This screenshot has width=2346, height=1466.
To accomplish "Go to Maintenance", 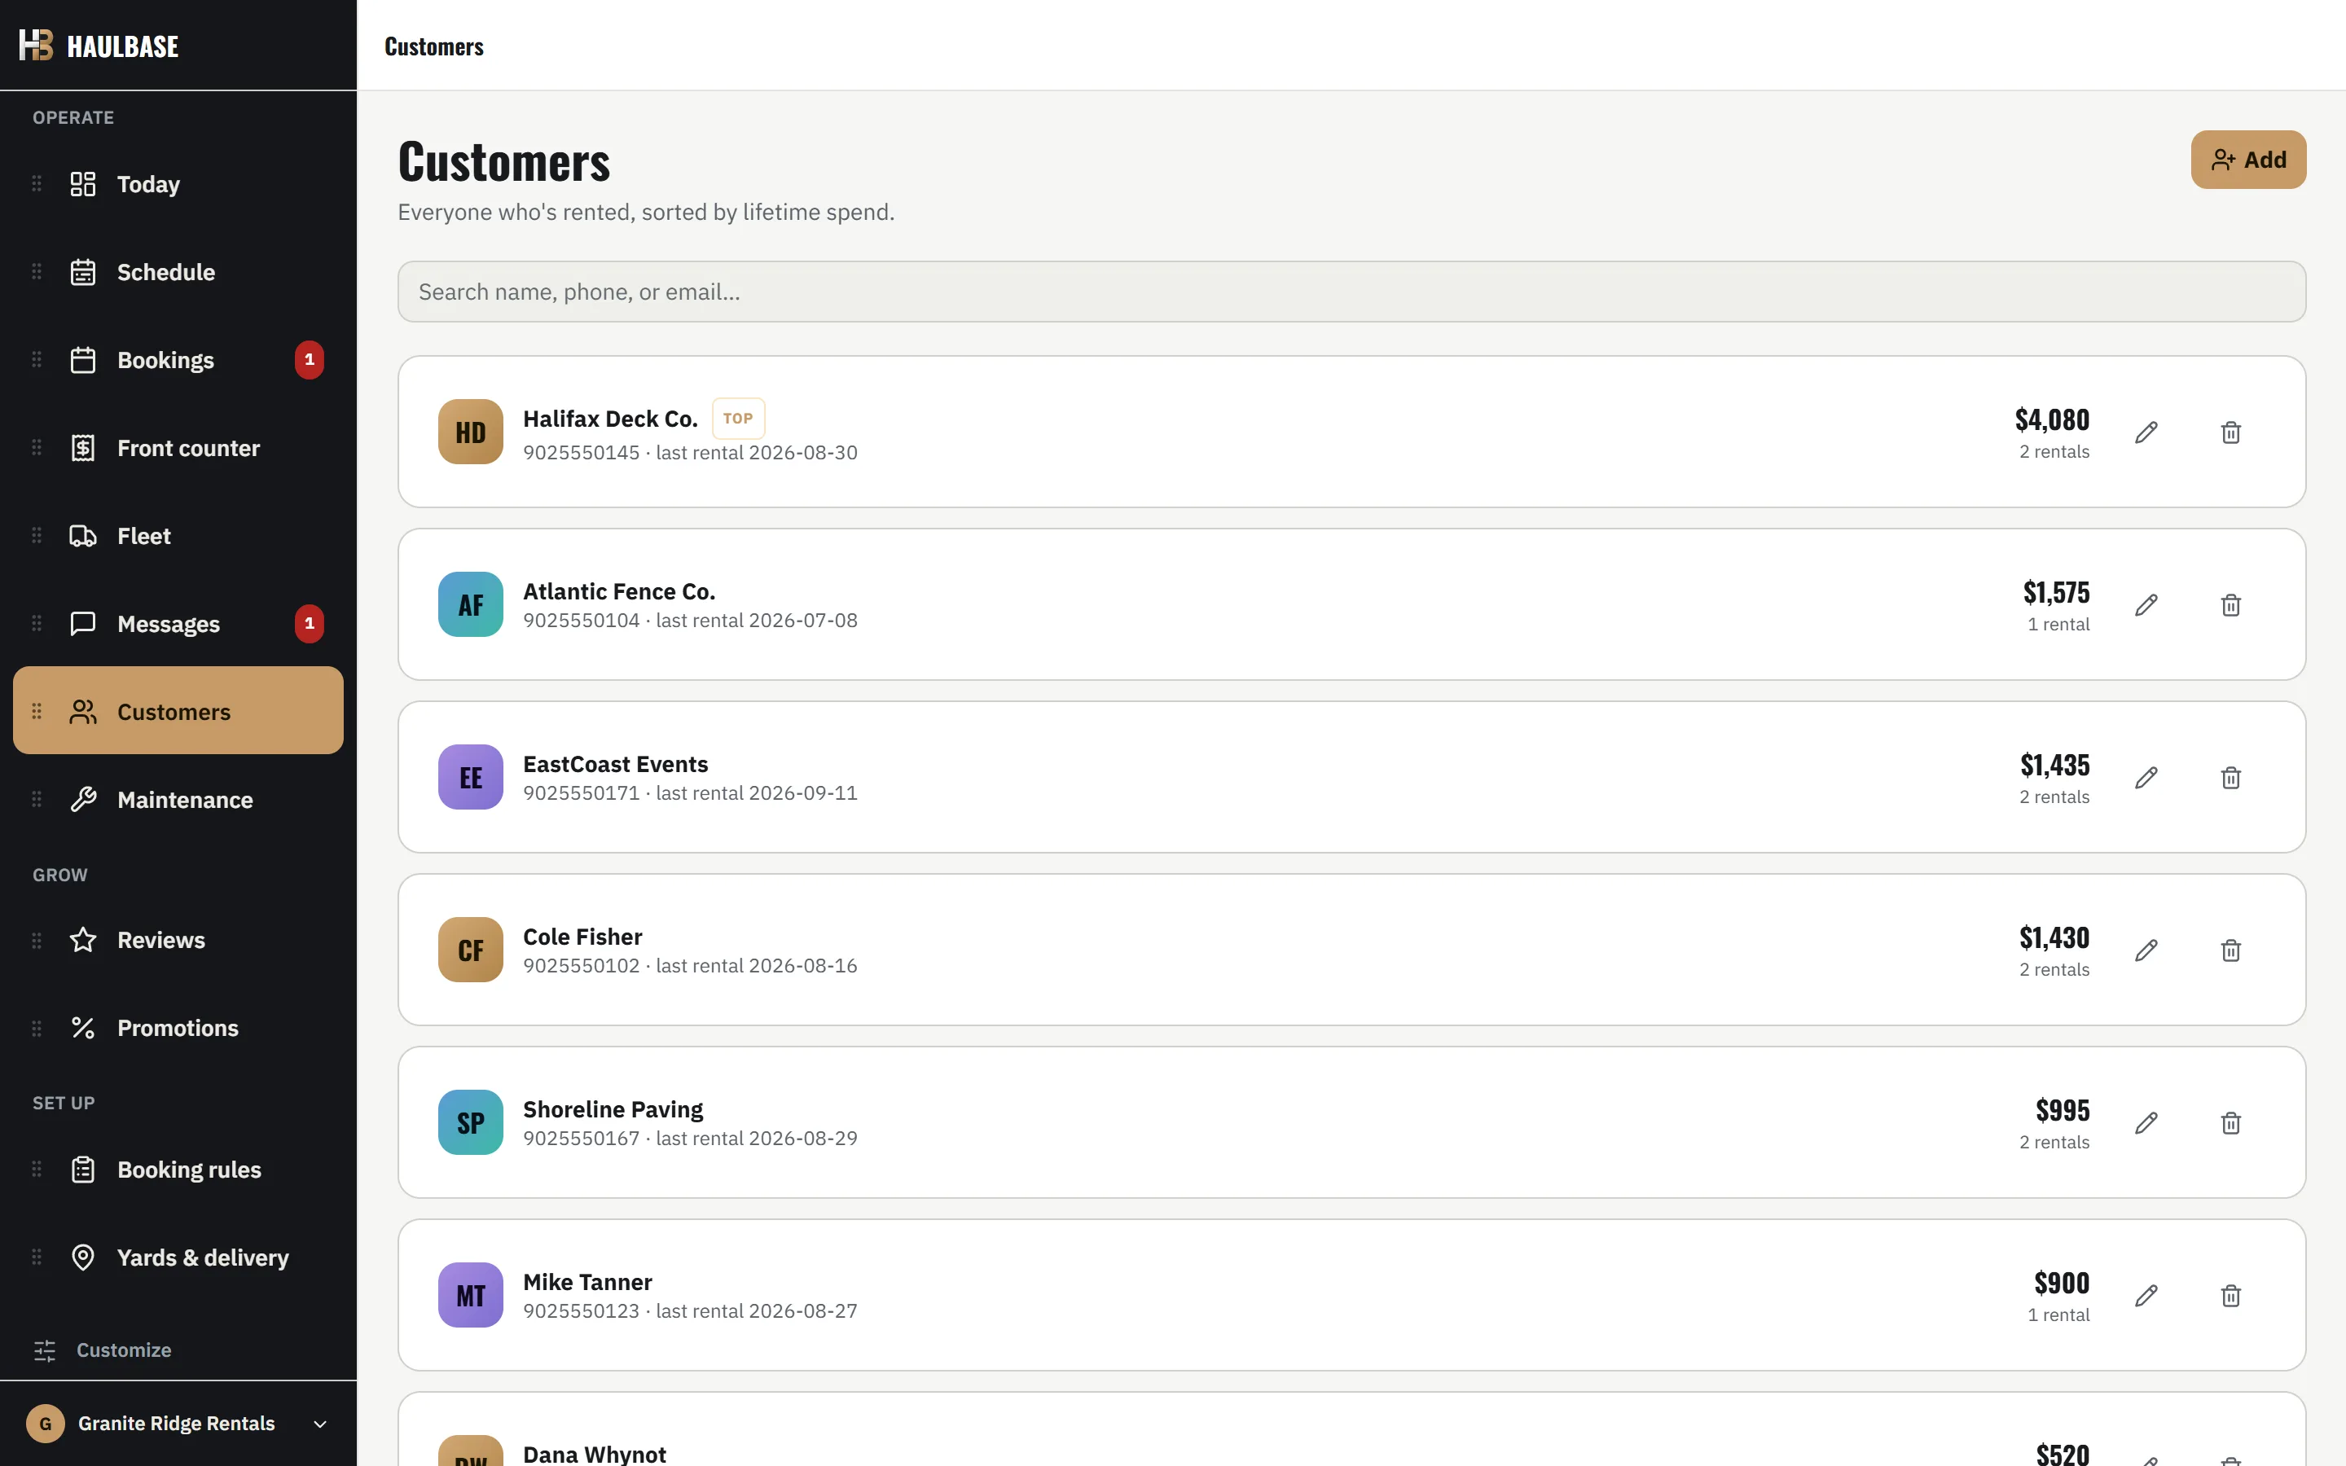I will click(178, 800).
